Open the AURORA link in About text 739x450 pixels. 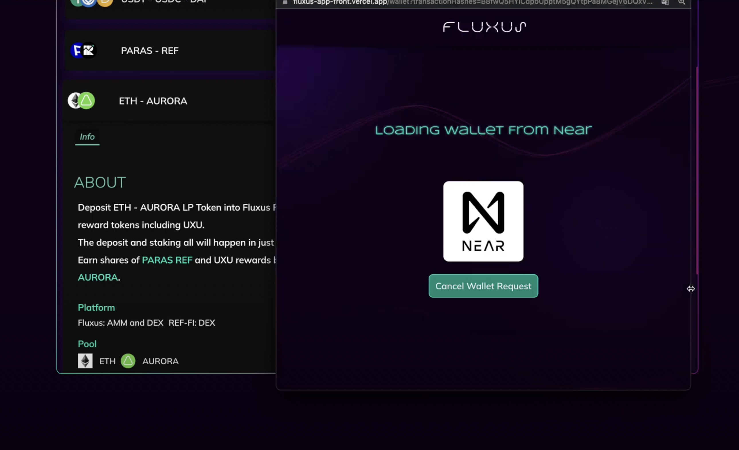click(x=97, y=277)
